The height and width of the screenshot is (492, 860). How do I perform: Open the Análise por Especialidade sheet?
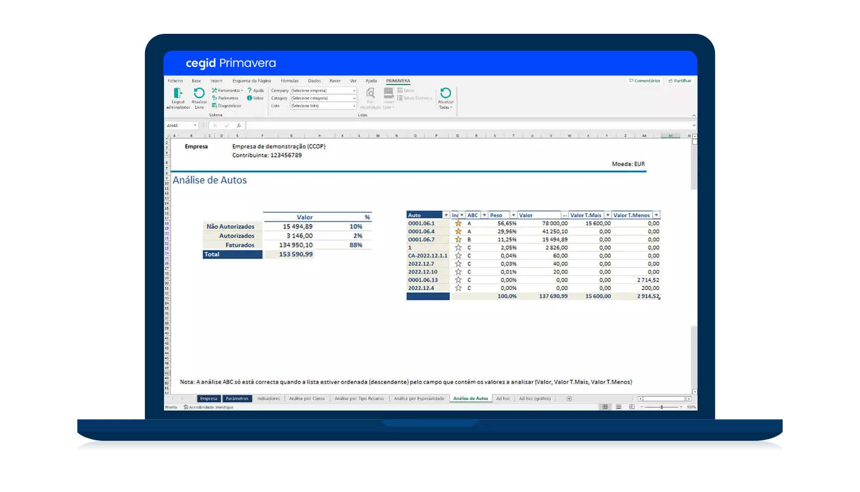click(x=419, y=399)
